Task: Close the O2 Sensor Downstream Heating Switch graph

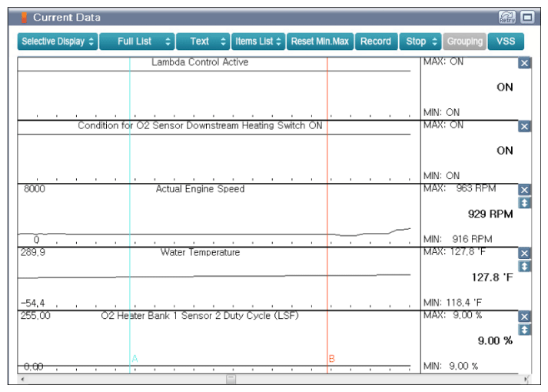Action: [524, 127]
